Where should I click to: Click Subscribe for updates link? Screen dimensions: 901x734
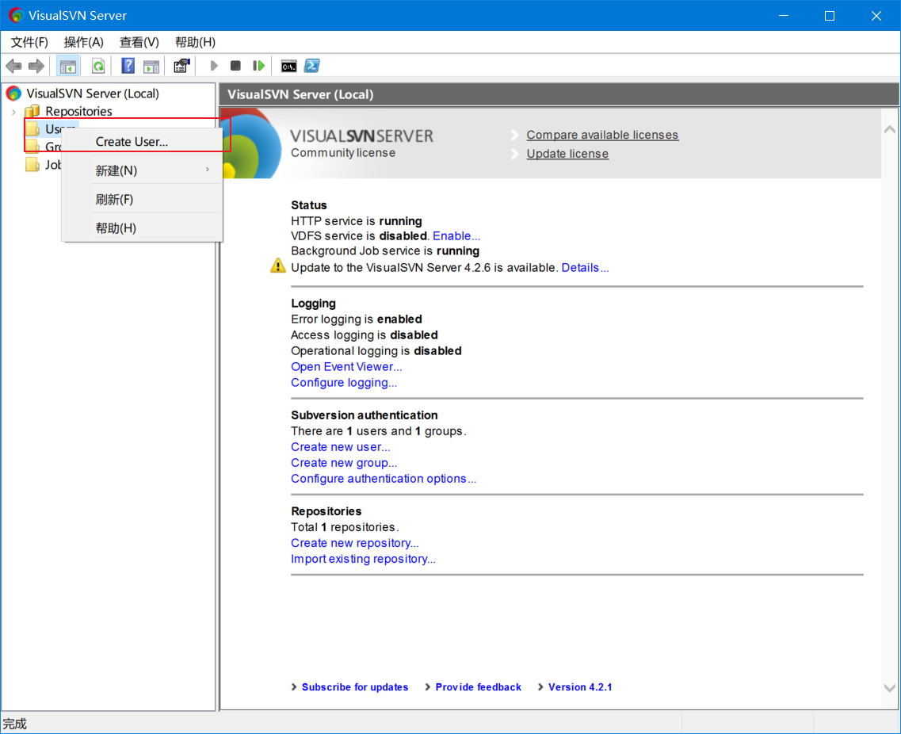[x=354, y=687]
